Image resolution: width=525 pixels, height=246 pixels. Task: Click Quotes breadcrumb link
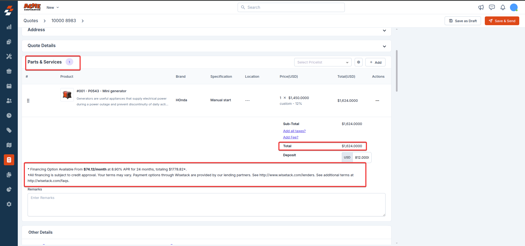tap(31, 21)
